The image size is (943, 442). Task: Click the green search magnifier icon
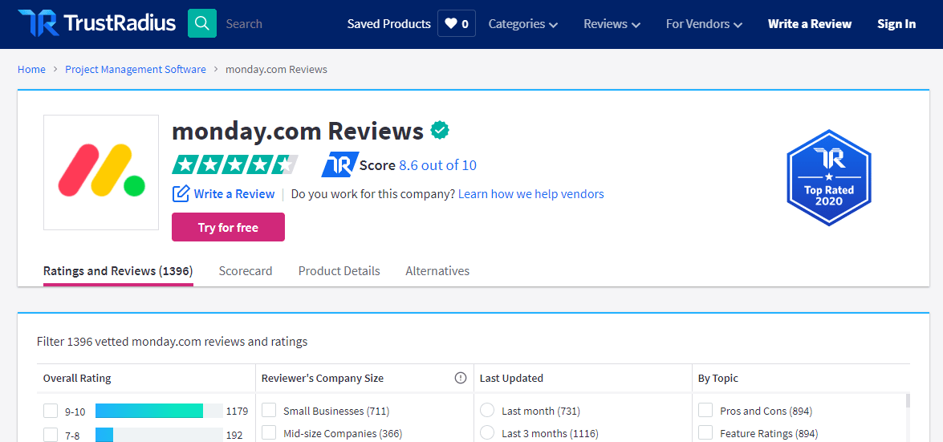pyautogui.click(x=202, y=23)
